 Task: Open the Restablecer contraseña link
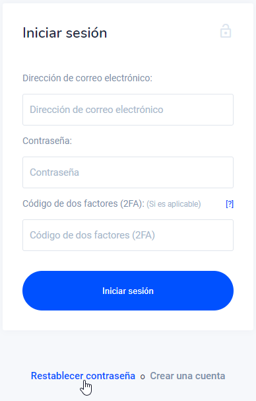pyautogui.click(x=83, y=376)
